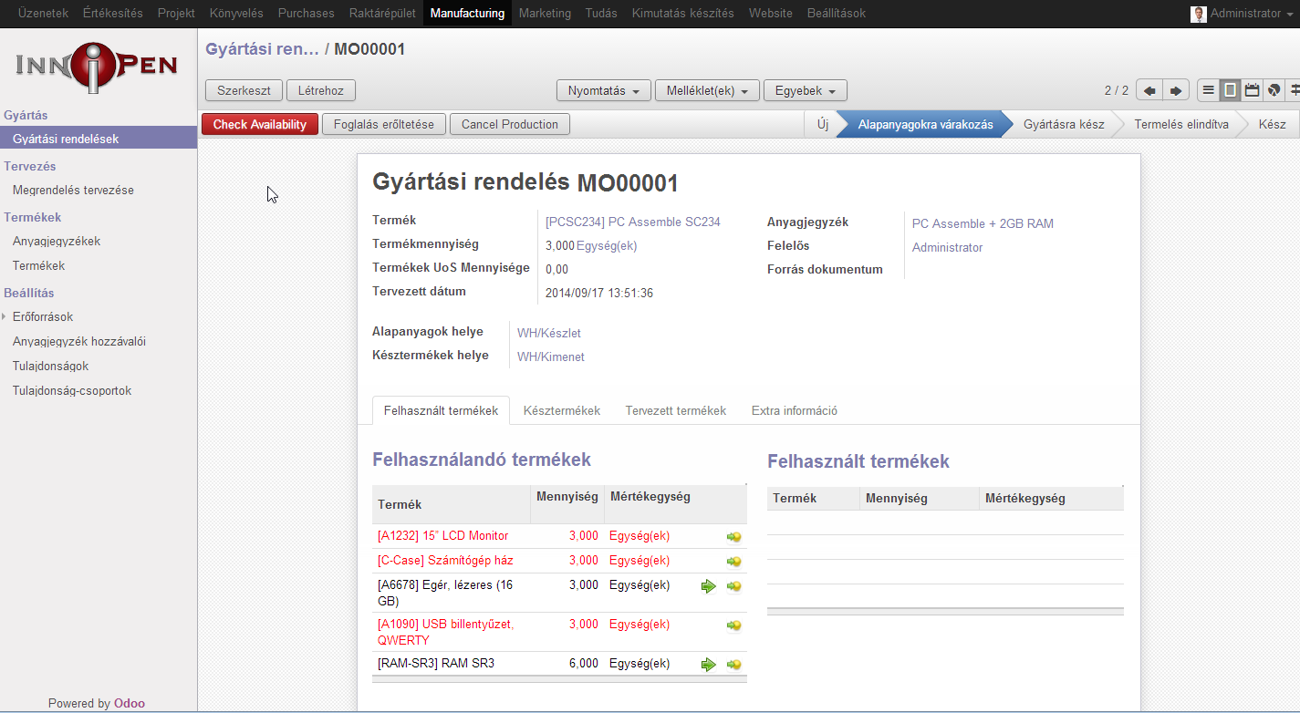Switch to the Tervezett termékek tab
1300x713 pixels.
click(x=676, y=410)
